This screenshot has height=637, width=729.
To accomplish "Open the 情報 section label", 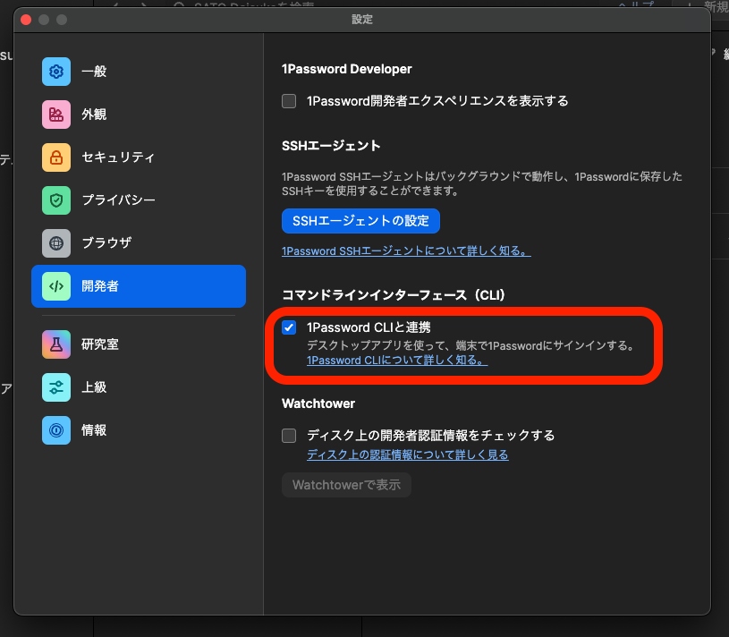I will click(x=94, y=430).
